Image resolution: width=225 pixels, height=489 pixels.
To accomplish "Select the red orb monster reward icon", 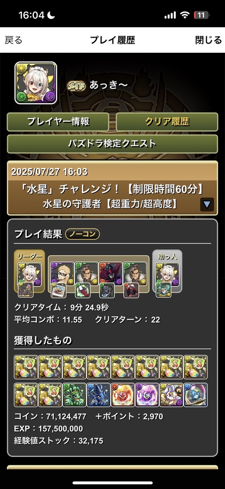I will coord(123,395).
